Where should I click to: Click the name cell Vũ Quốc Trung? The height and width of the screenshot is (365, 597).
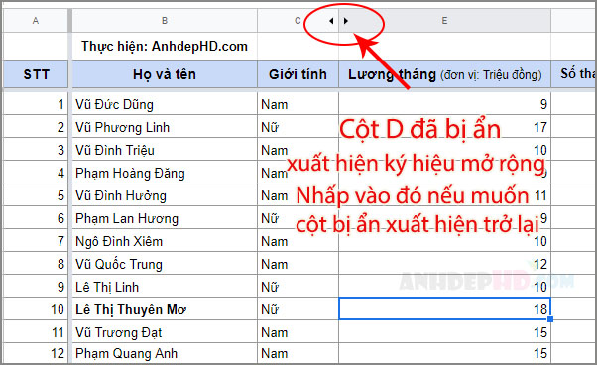click(x=165, y=264)
